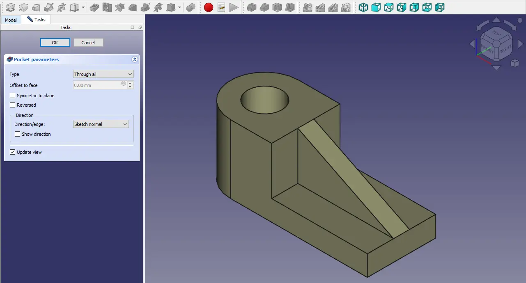Select the Fillet tool icon
526x283 pixels.
[x=252, y=7]
